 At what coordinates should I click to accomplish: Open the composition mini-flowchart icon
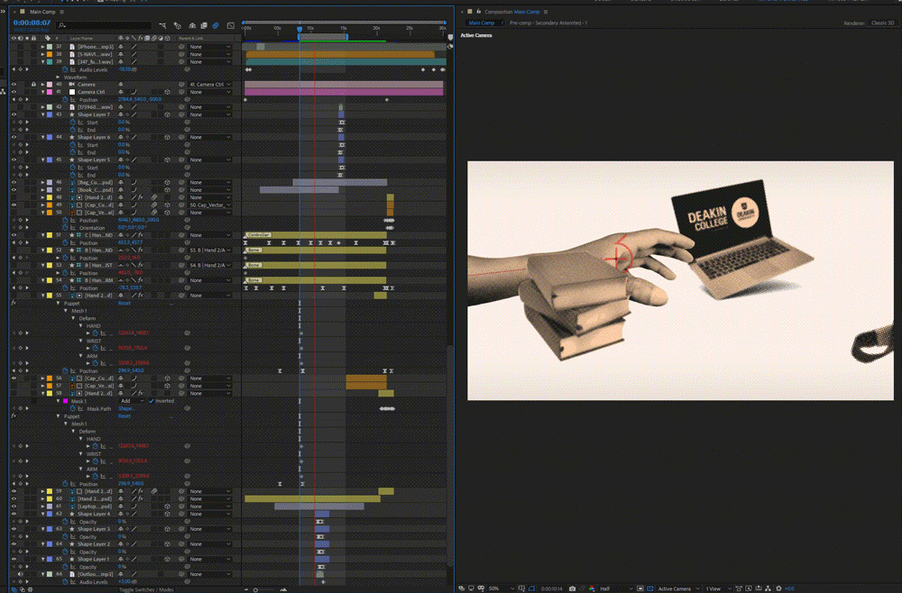(162, 25)
